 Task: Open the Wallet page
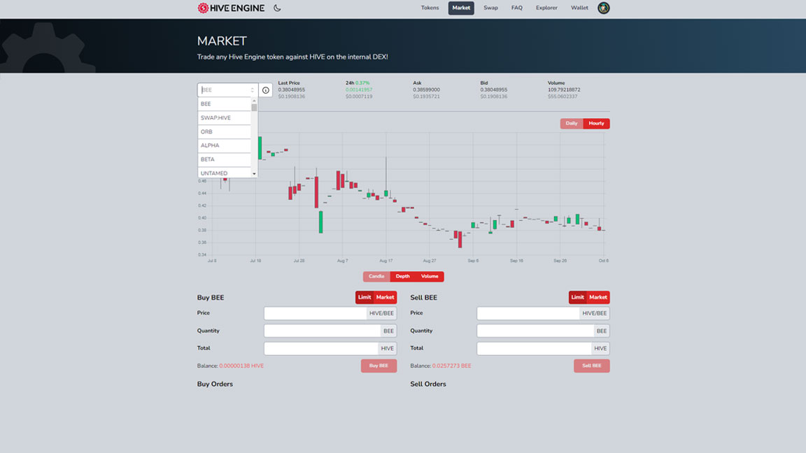[579, 8]
